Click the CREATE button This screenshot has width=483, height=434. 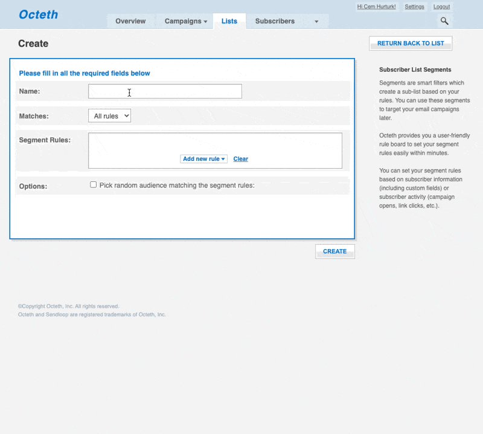pyautogui.click(x=335, y=251)
